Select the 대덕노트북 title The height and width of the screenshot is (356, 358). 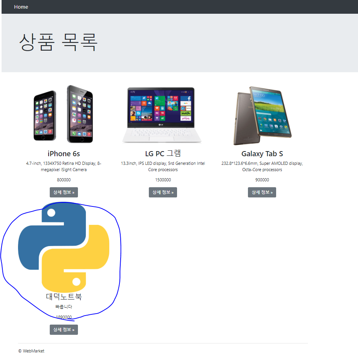64,296
